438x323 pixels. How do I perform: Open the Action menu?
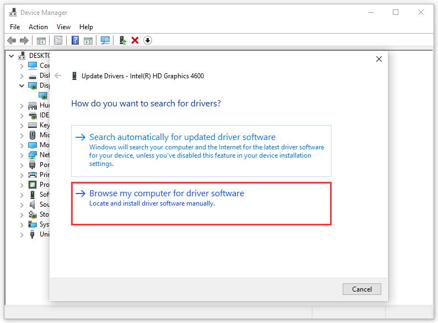pyautogui.click(x=38, y=27)
